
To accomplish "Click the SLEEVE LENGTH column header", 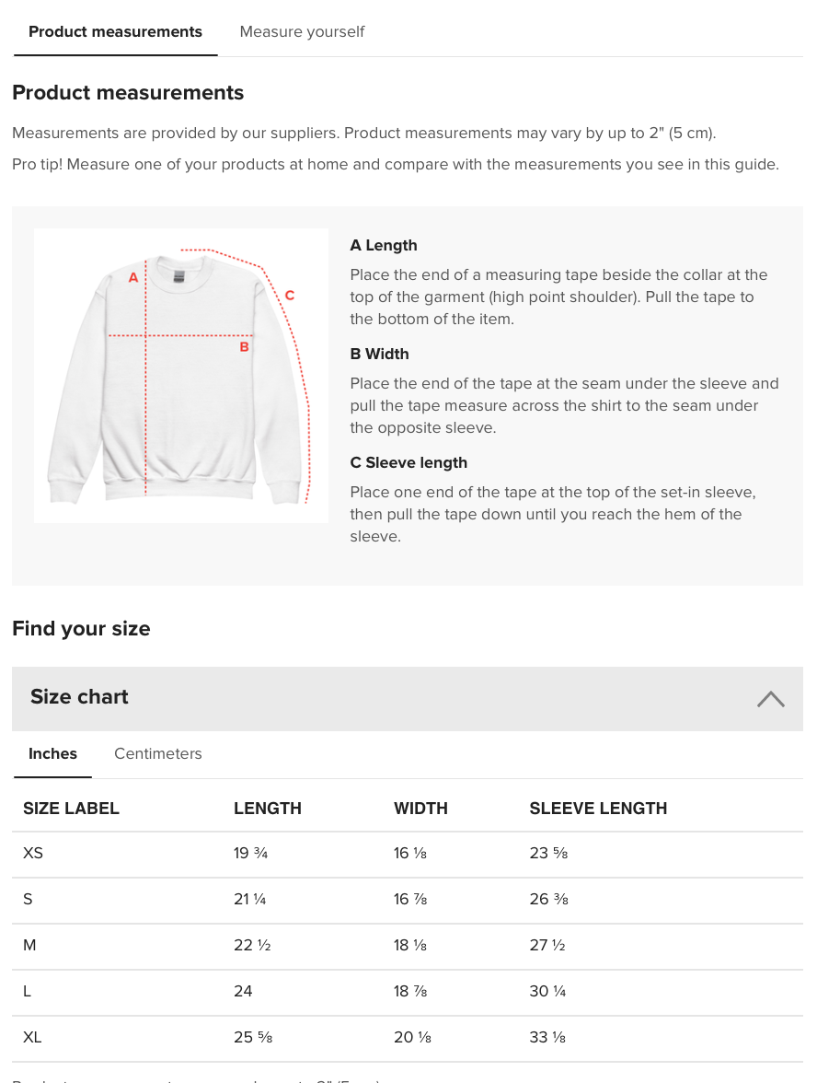I will click(x=598, y=809).
